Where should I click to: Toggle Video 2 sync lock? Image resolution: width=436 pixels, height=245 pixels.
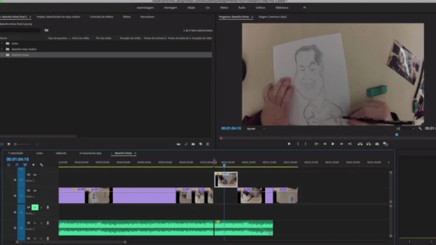point(28,175)
